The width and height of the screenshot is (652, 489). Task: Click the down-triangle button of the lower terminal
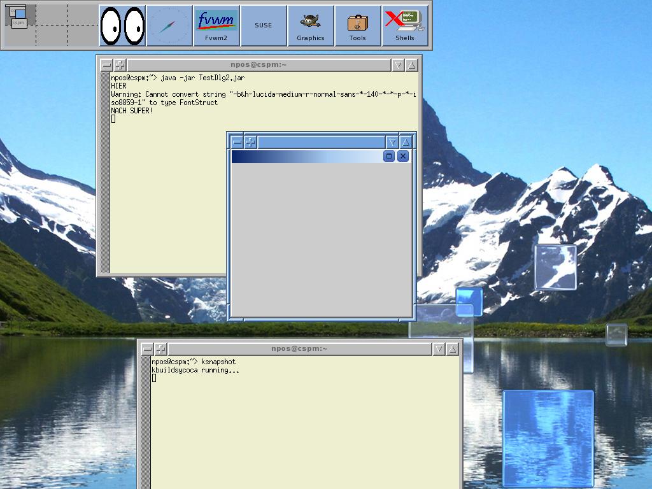point(439,350)
